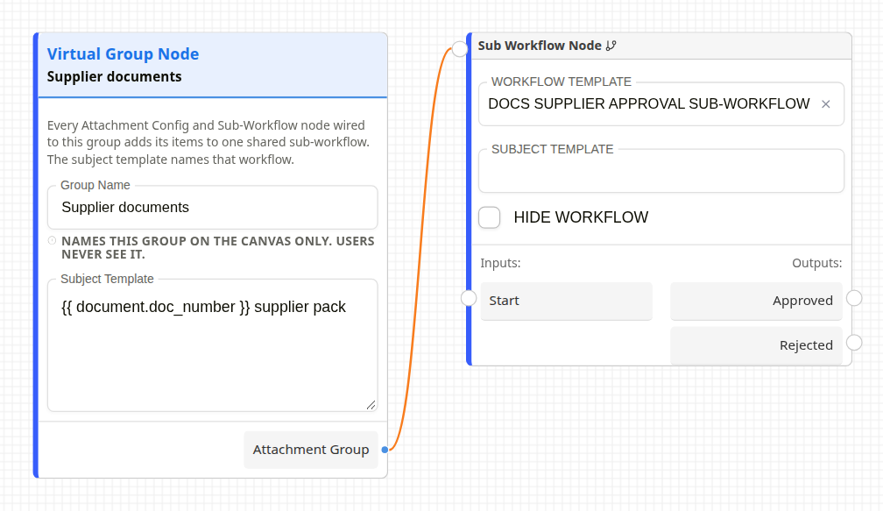Click the Approved output port circle

click(854, 298)
